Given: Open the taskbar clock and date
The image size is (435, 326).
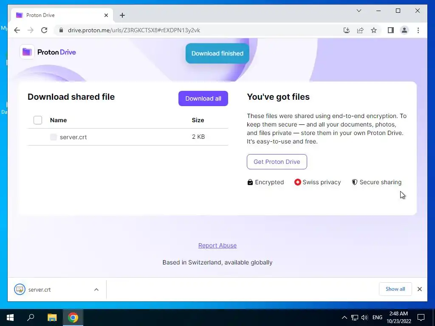Looking at the screenshot, I should [x=398, y=318].
